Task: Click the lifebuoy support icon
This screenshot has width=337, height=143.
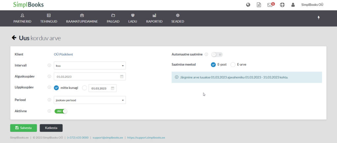Action: 282,5
